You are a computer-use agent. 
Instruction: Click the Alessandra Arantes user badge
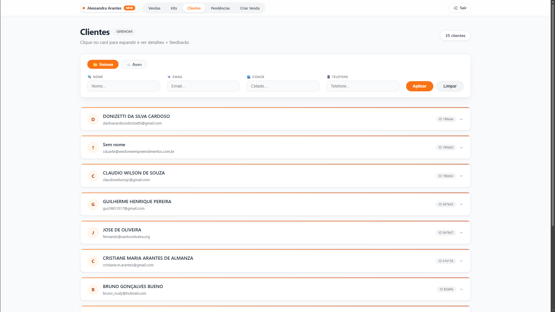click(x=109, y=8)
